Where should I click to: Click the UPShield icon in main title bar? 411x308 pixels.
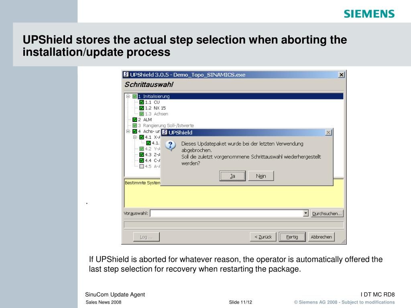[126, 75]
